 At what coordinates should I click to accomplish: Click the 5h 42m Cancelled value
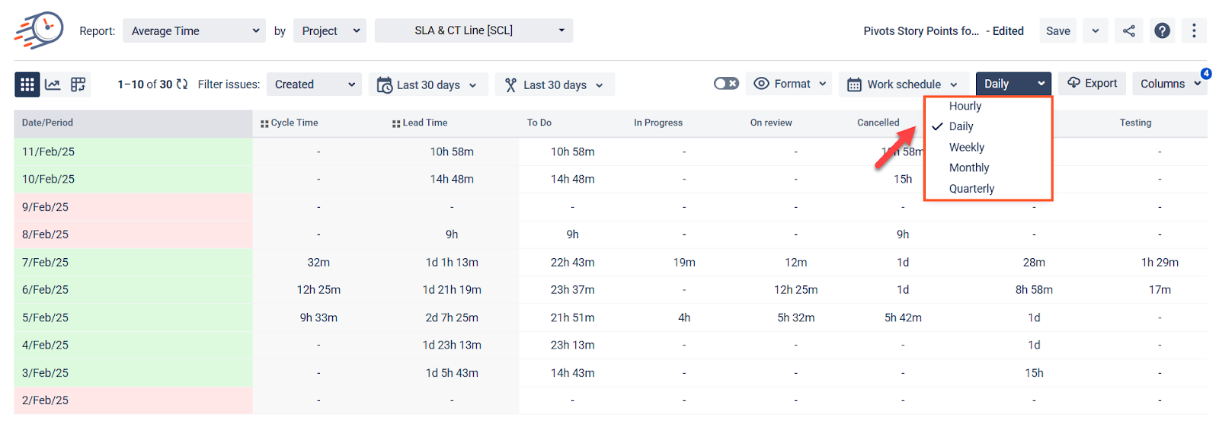[903, 317]
